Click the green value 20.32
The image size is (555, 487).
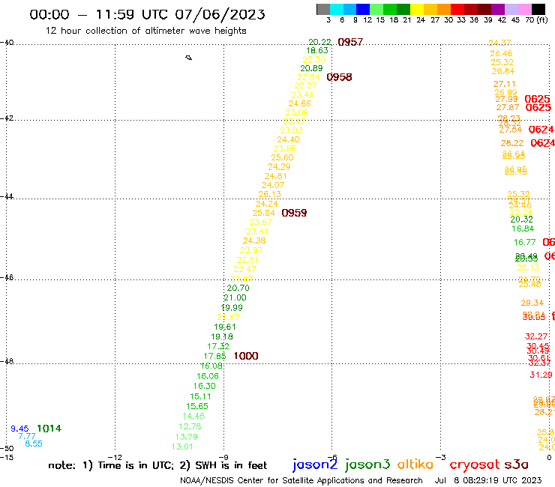522,220
